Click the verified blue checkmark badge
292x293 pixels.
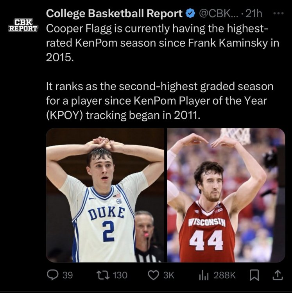[190, 13]
